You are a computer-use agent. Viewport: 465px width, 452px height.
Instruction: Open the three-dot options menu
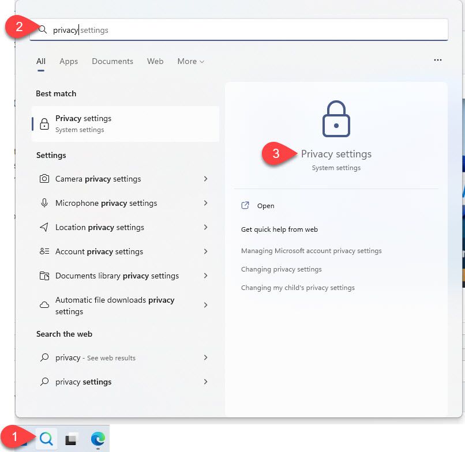(x=438, y=60)
